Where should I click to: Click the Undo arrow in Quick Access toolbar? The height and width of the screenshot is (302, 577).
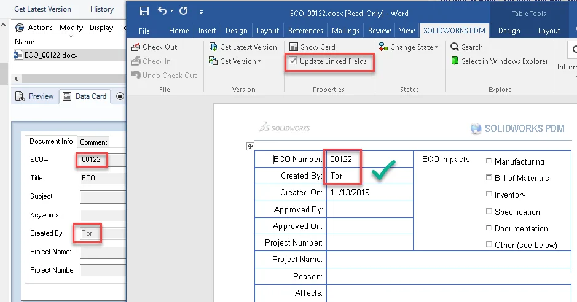(x=162, y=11)
